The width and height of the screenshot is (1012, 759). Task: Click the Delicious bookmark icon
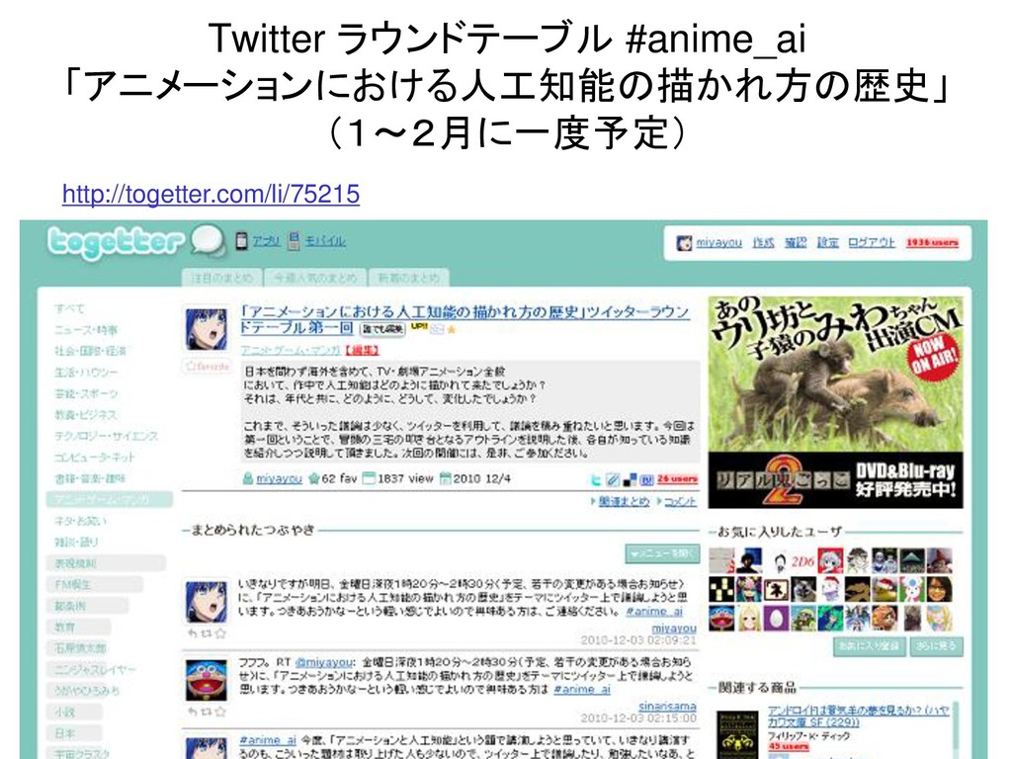point(630,479)
